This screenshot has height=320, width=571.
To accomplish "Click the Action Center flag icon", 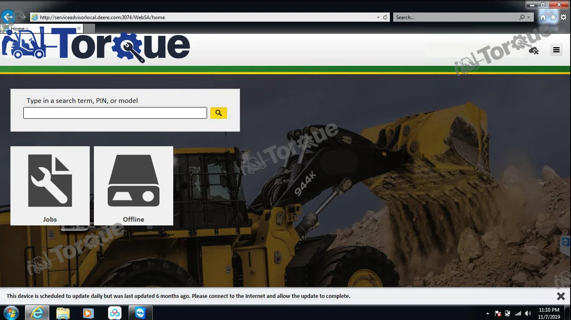I will pyautogui.click(x=498, y=313).
